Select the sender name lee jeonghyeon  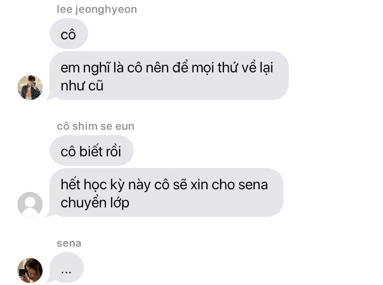(x=97, y=10)
